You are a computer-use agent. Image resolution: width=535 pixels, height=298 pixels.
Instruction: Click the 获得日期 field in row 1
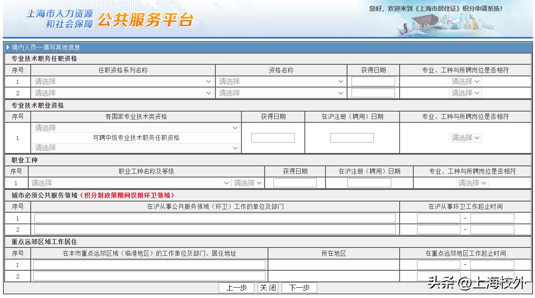click(x=372, y=81)
